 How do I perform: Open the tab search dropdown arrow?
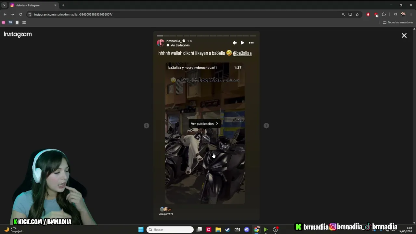tap(4, 5)
